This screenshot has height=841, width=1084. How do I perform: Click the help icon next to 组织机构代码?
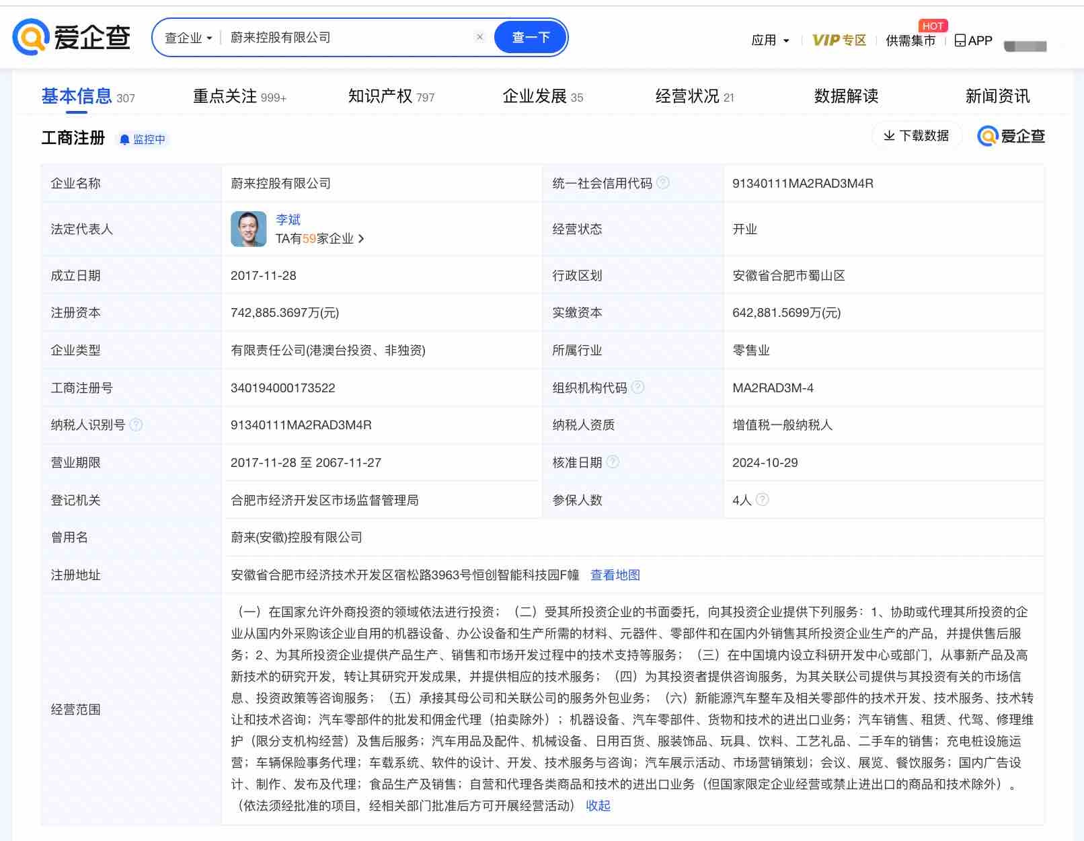click(637, 387)
